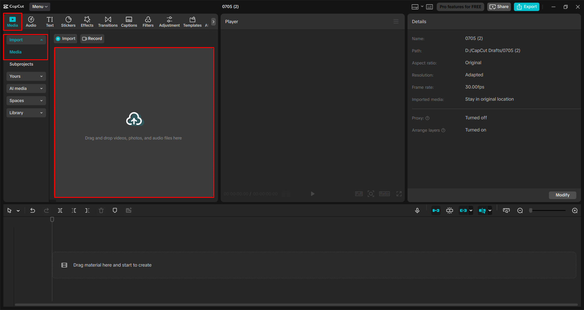Switch to the Templates tab
This screenshot has width=584, height=310.
coord(192,21)
